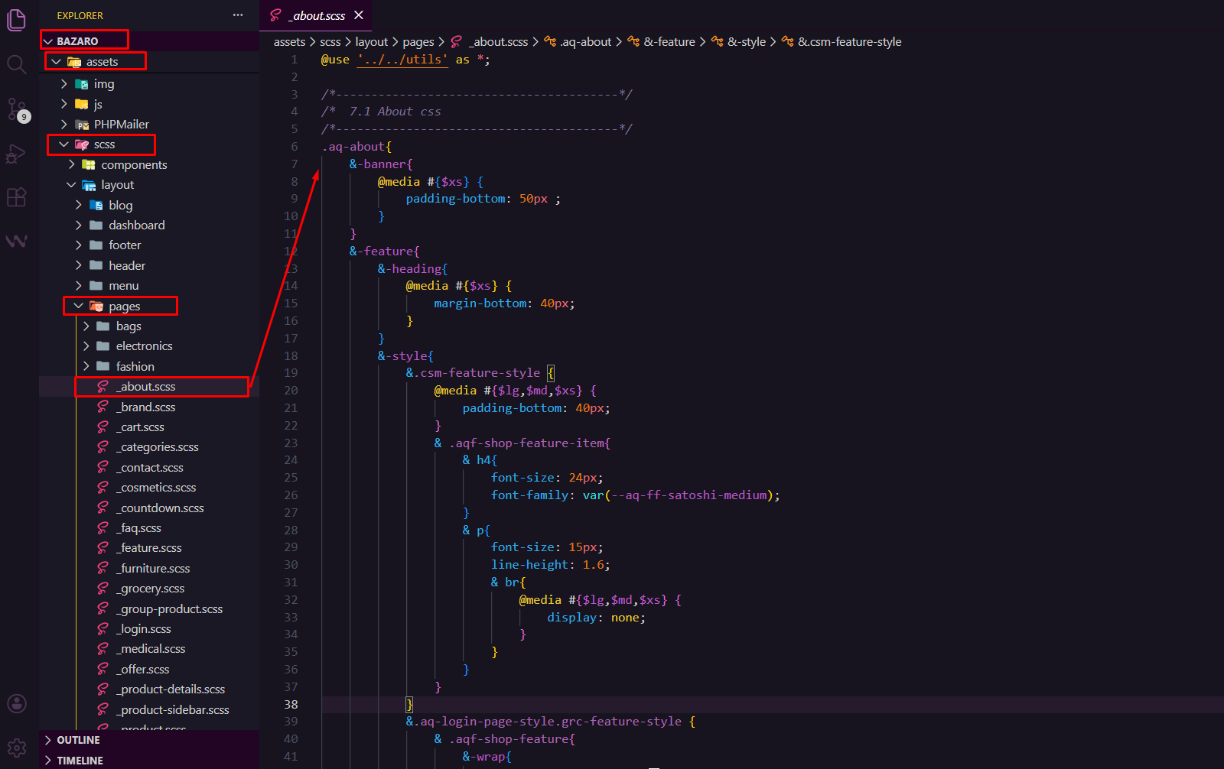
Task: Click the '../../utils' import path link
Action: point(402,60)
